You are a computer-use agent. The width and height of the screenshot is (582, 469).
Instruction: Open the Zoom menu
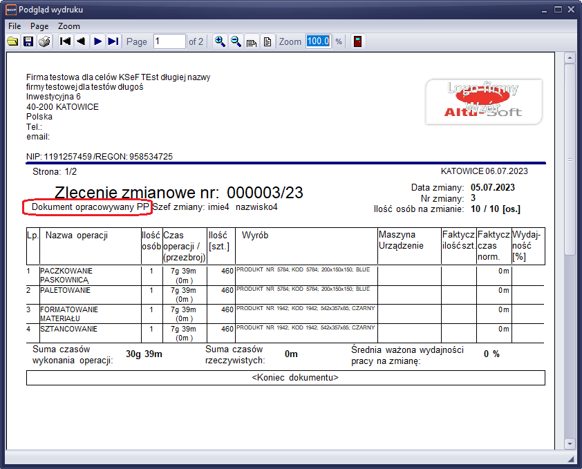[68, 26]
